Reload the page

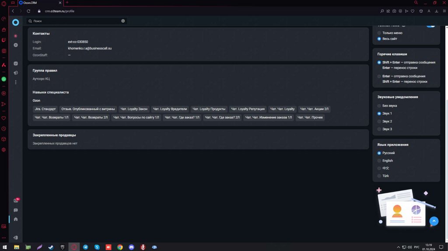28,11
